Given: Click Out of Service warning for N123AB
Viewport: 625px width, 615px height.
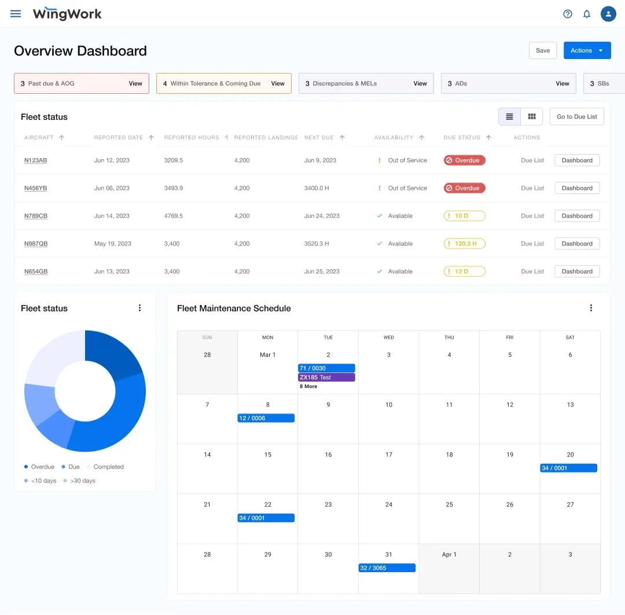Looking at the screenshot, I should 380,160.
